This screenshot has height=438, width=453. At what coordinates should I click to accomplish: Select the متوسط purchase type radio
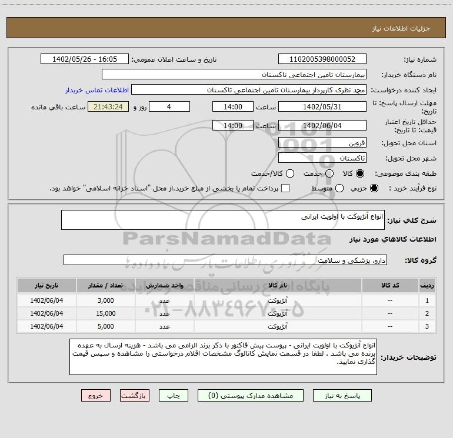click(x=339, y=188)
